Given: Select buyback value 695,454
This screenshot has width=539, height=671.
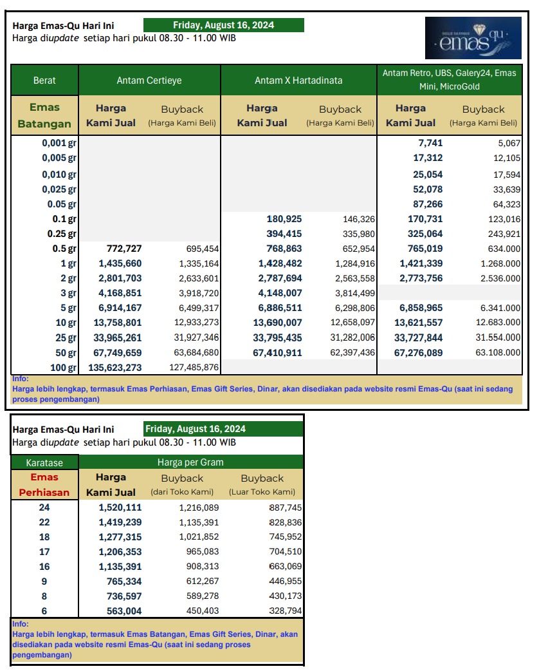Looking at the screenshot, I should point(202,249).
